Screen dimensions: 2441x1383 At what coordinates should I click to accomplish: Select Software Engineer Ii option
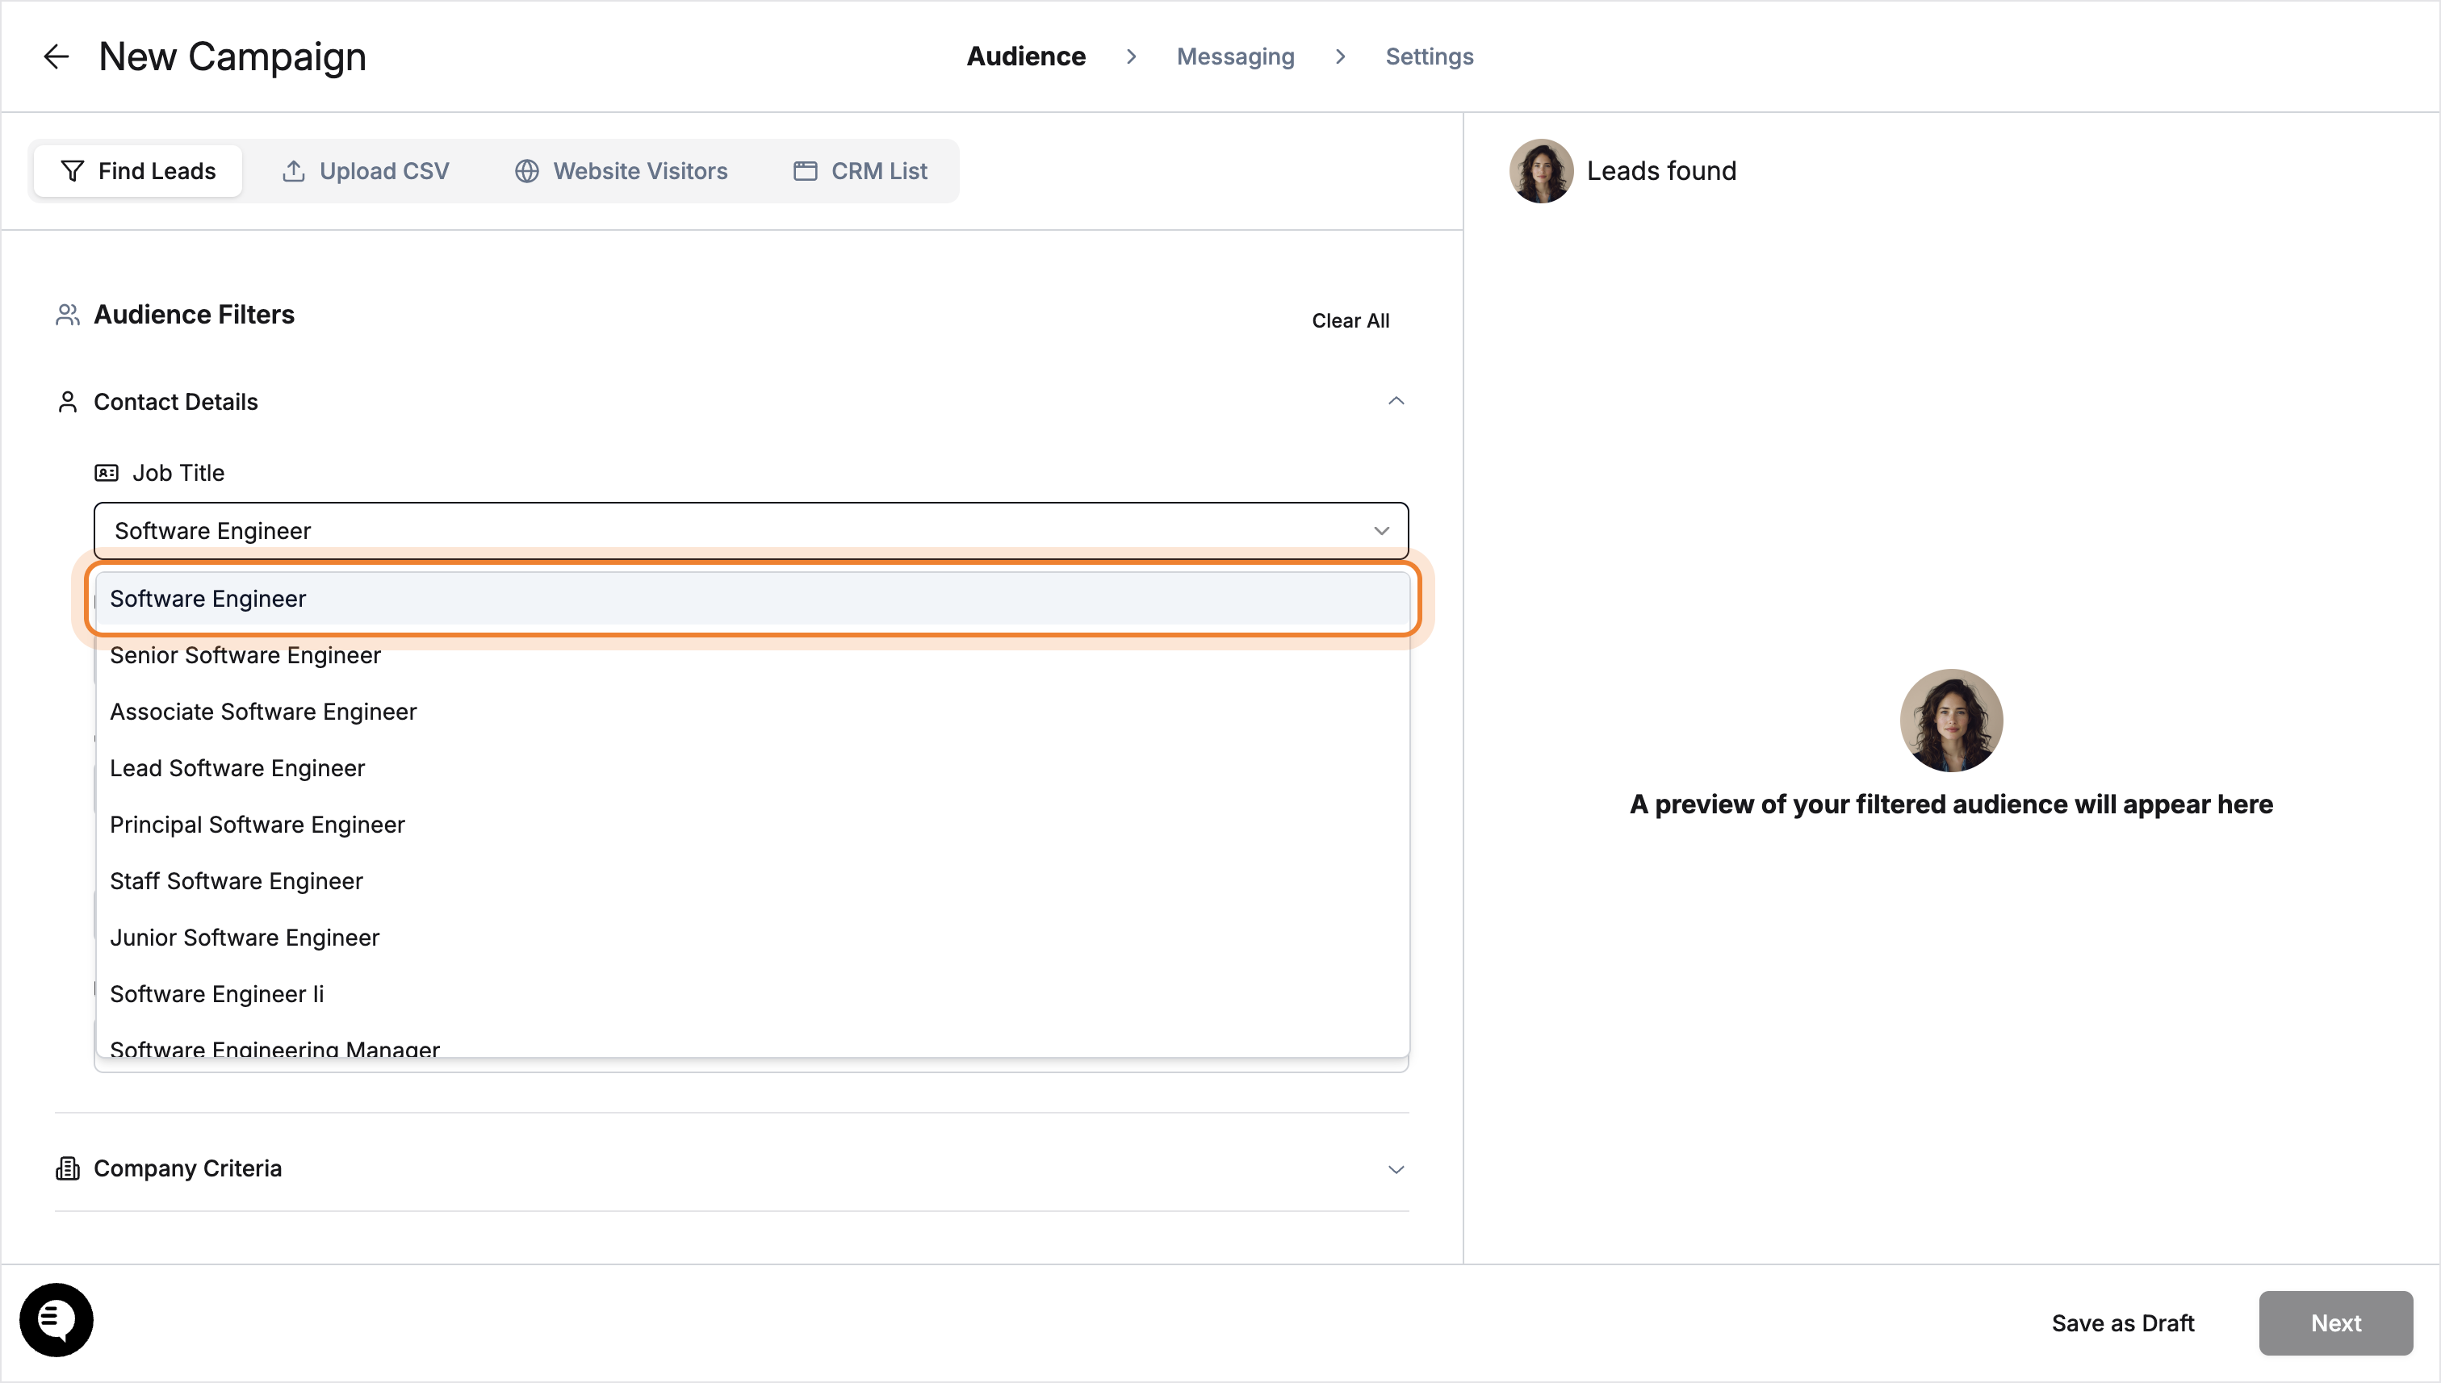tap(752, 995)
